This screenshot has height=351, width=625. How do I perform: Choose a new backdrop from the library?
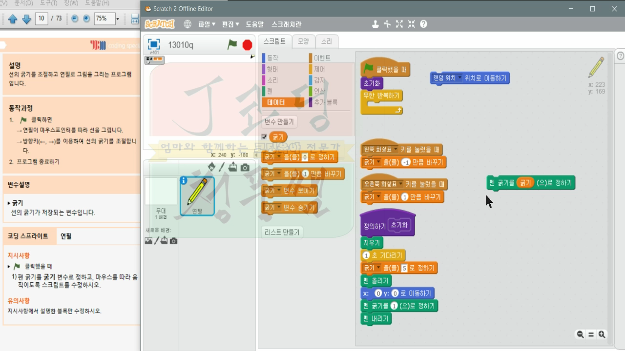coord(148,241)
